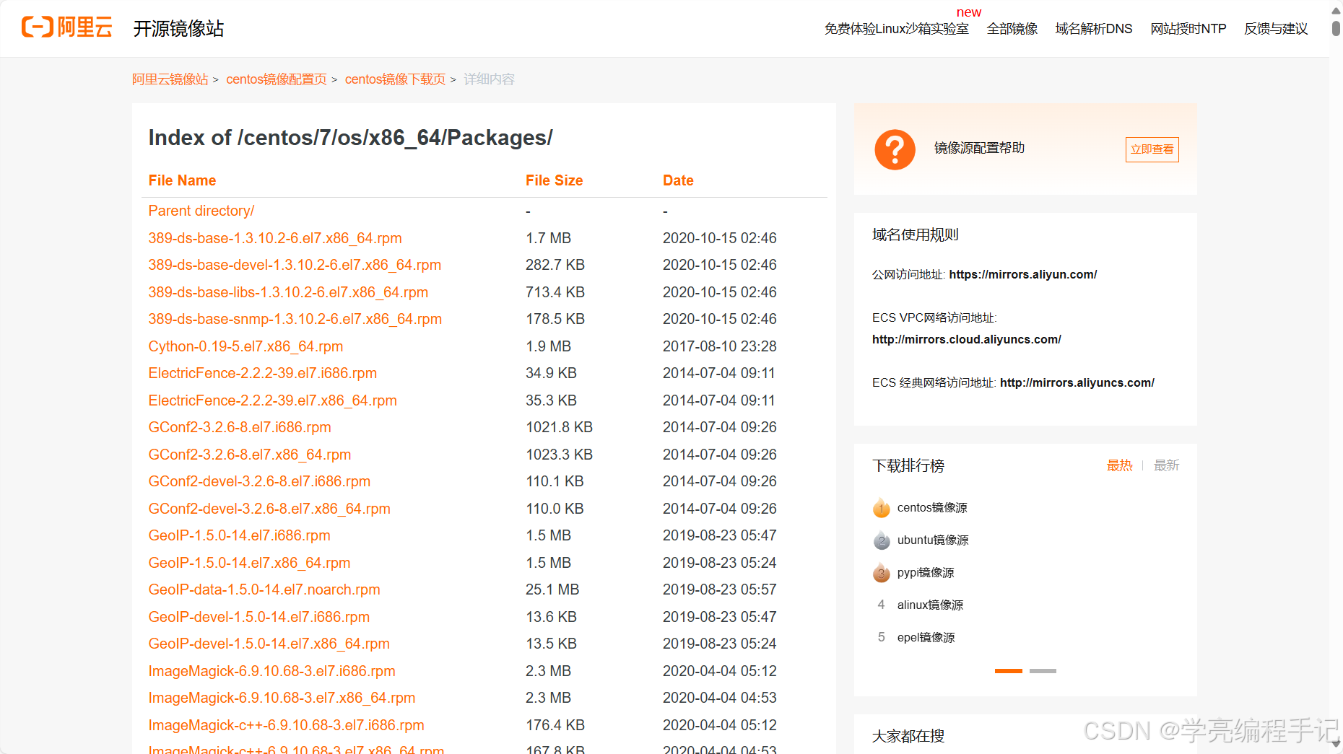Image resolution: width=1343 pixels, height=754 pixels.
Task: Click the Date column header
Action: click(x=678, y=180)
